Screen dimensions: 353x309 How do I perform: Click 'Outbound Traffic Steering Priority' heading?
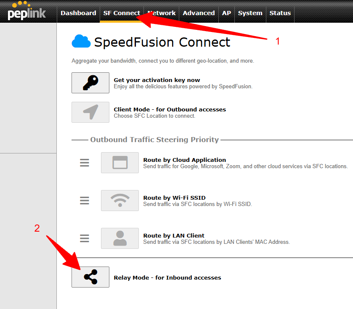click(154, 140)
